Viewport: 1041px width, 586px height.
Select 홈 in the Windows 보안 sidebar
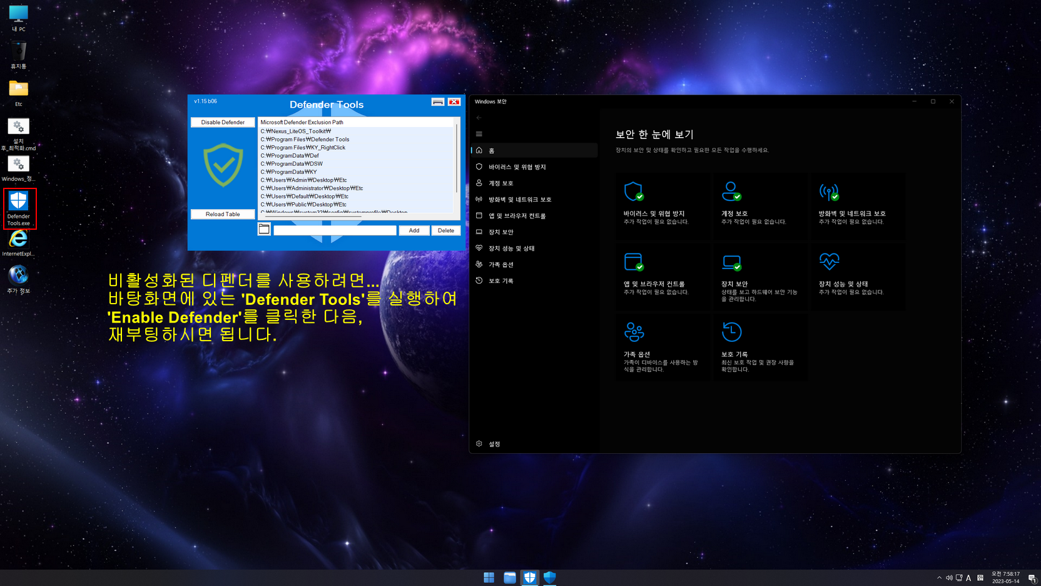534,151
